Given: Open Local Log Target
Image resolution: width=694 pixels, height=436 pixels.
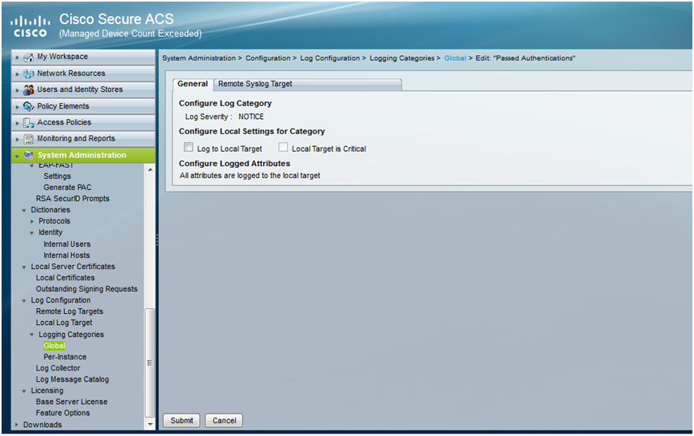Looking at the screenshot, I should click(64, 323).
